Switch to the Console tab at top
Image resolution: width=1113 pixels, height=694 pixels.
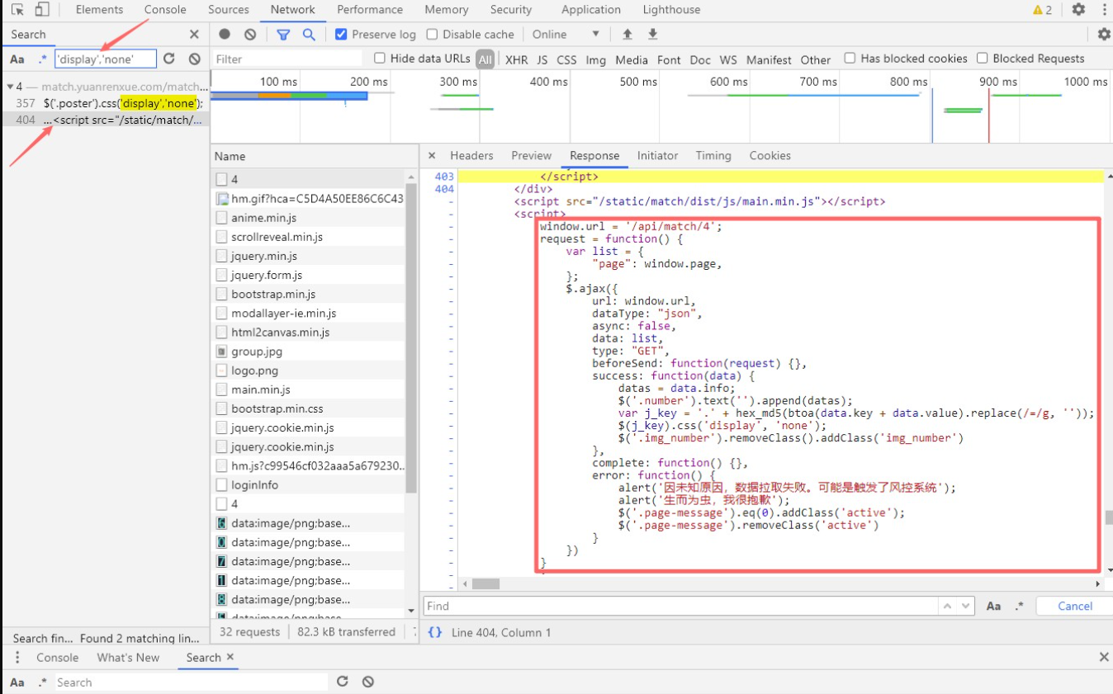pyautogui.click(x=165, y=10)
